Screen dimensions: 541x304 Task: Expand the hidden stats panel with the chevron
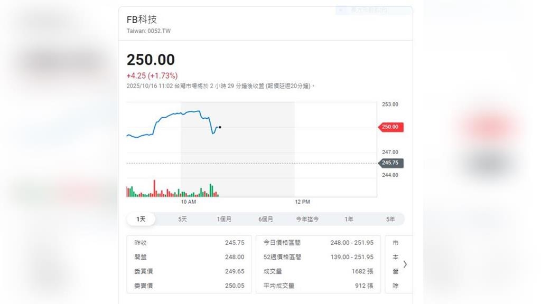pyautogui.click(x=405, y=264)
